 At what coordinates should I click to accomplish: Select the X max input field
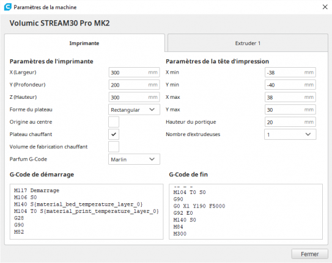click(x=290, y=98)
